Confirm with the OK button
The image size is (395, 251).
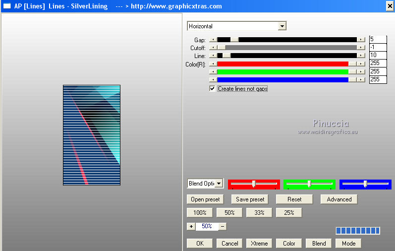click(x=200, y=244)
